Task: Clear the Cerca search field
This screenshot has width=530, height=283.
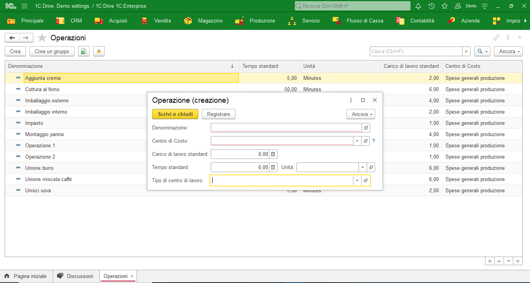Action: [466, 51]
